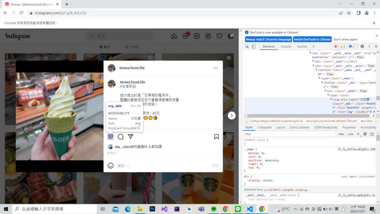Viewport: 380px width, 214px height.
Task: Add new style rule plus icon
Action: (x=358, y=134)
